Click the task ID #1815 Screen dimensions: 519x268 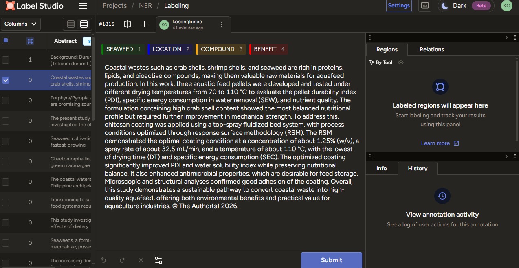tap(107, 24)
